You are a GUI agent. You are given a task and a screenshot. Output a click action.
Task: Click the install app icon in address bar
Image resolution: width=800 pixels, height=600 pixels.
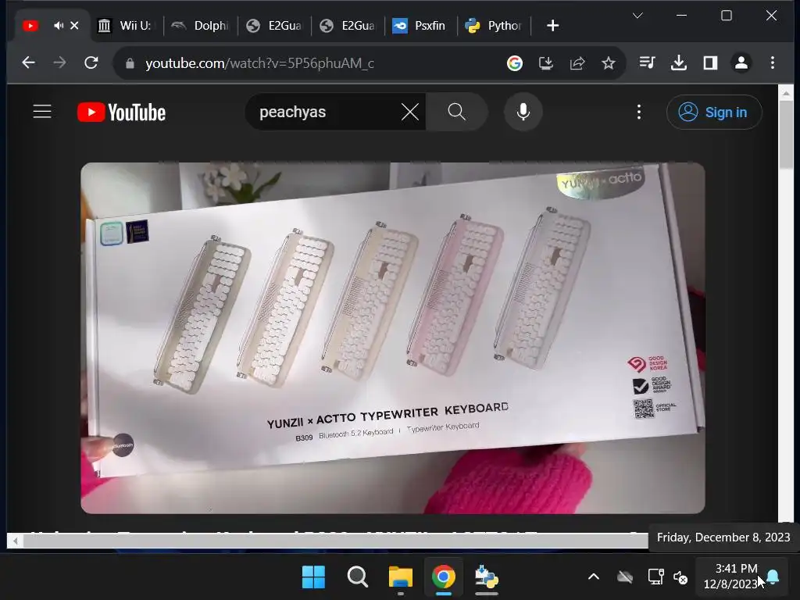(x=546, y=63)
